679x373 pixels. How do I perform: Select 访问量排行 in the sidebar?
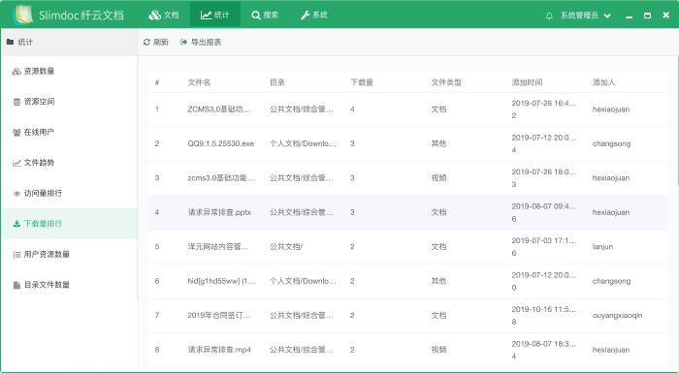pyautogui.click(x=69, y=193)
